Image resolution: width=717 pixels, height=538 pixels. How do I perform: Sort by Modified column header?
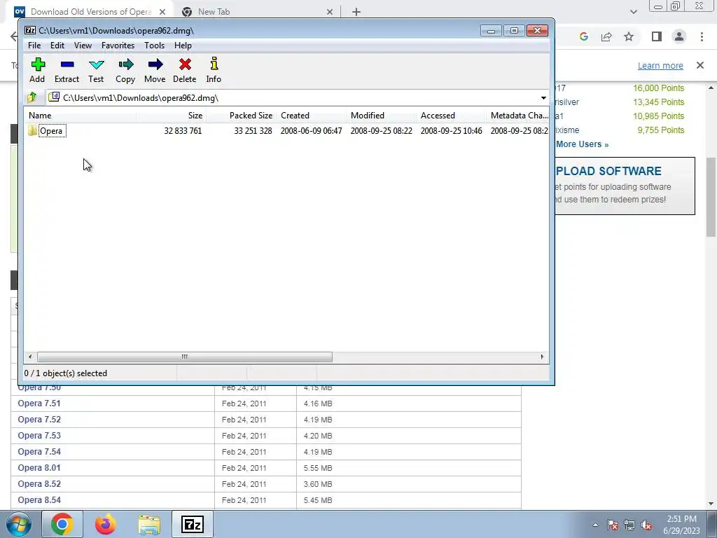tap(382, 116)
